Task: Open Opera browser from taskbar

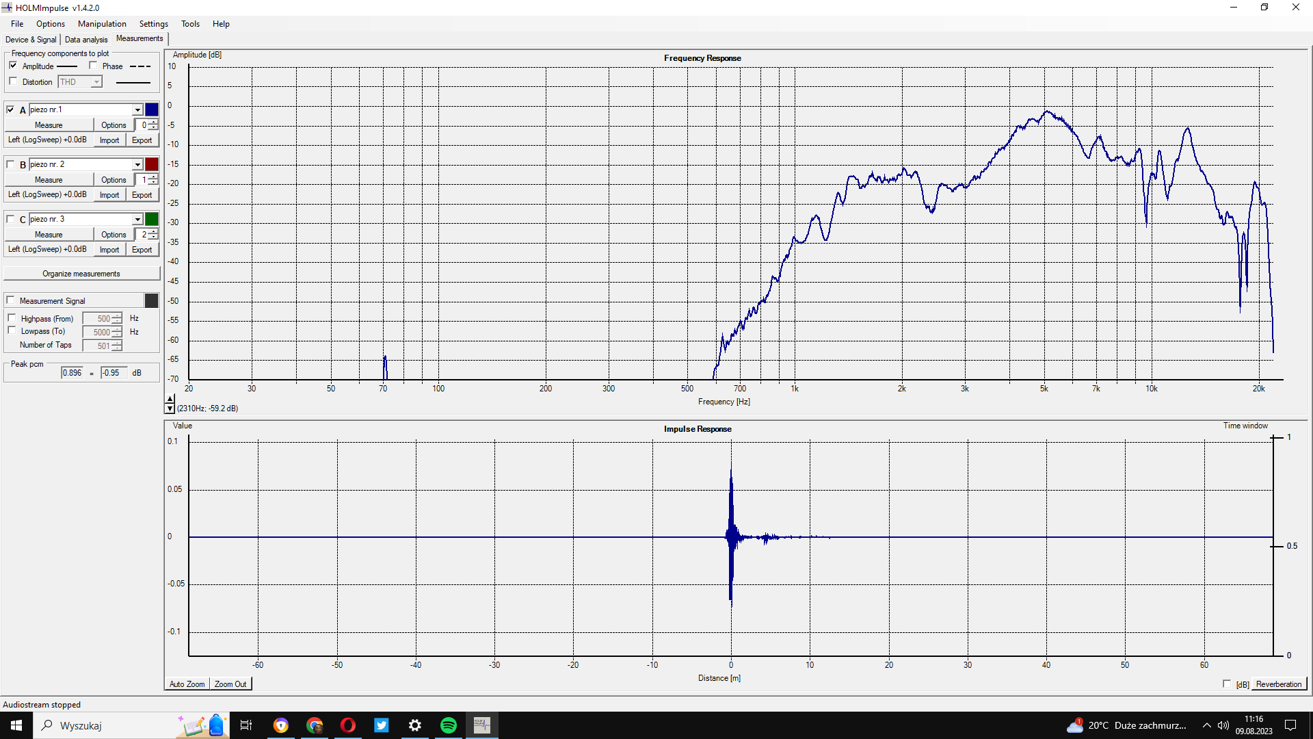Action: point(348,725)
